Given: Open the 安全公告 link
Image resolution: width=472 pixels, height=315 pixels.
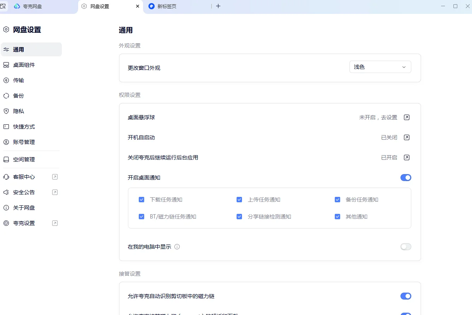Looking at the screenshot, I should (x=31, y=192).
